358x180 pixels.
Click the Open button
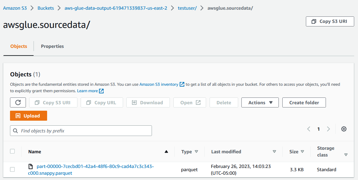tap(190, 102)
